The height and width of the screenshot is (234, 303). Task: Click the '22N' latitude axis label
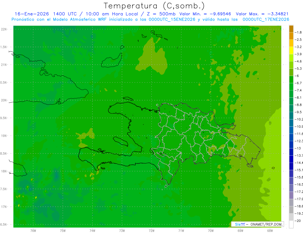pyautogui.click(x=4, y=29)
